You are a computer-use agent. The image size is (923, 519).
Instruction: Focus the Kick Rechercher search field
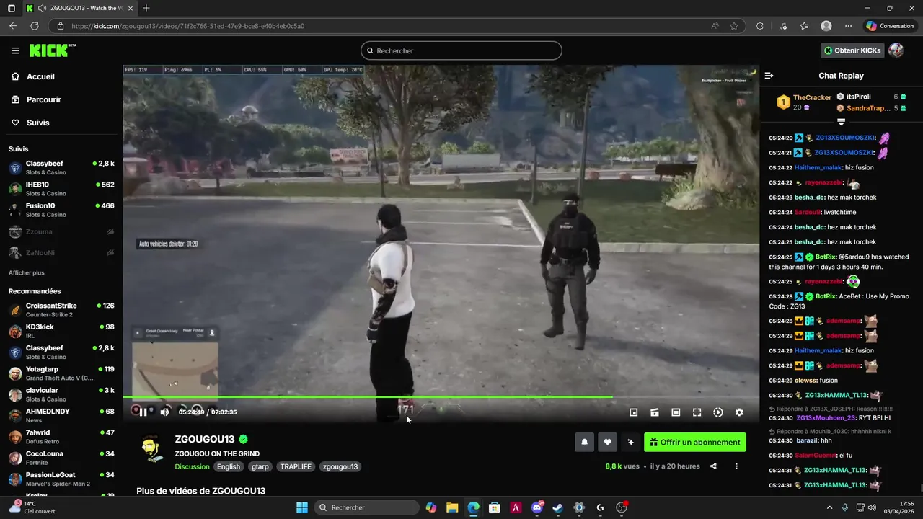[461, 50]
